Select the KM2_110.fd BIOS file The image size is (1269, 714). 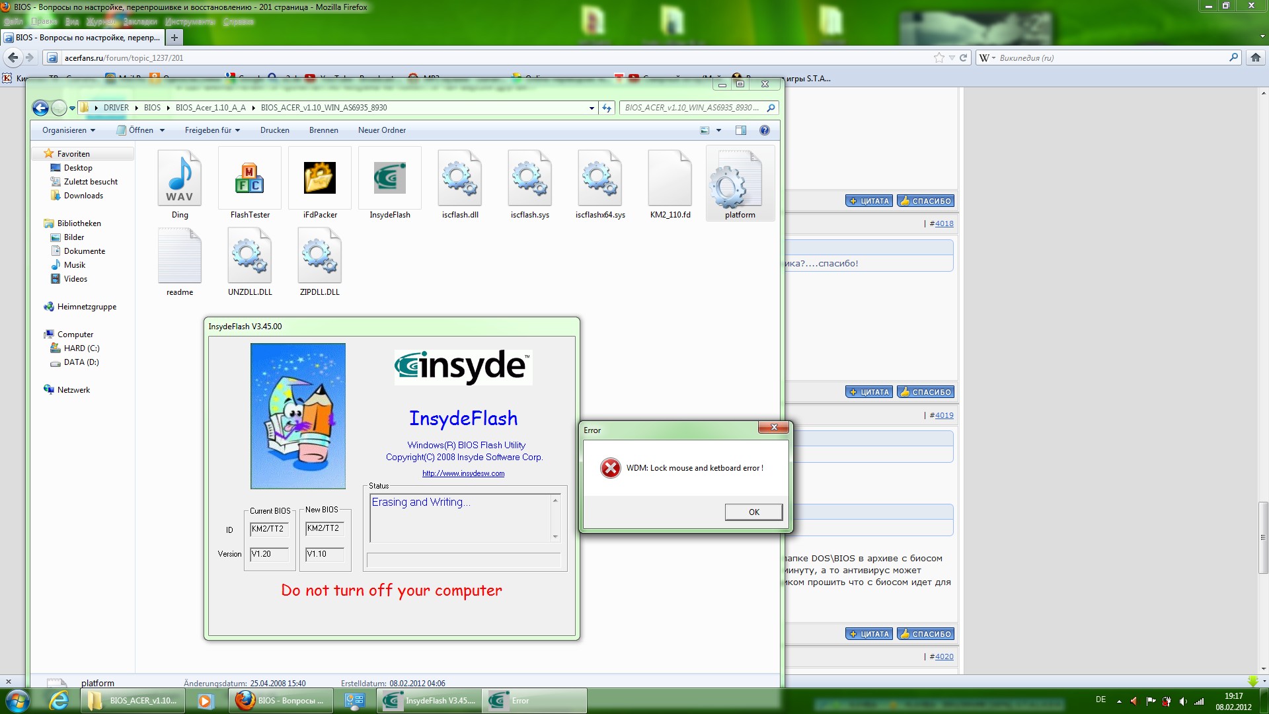(x=670, y=178)
